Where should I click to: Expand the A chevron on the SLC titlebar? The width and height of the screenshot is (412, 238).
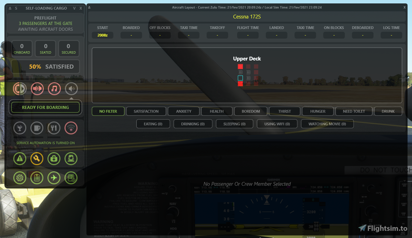pyautogui.click(x=9, y=8)
